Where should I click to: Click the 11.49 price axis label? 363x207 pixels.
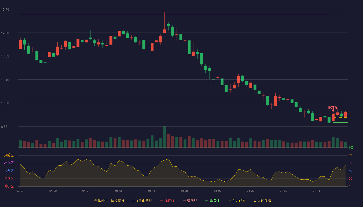point(5,80)
